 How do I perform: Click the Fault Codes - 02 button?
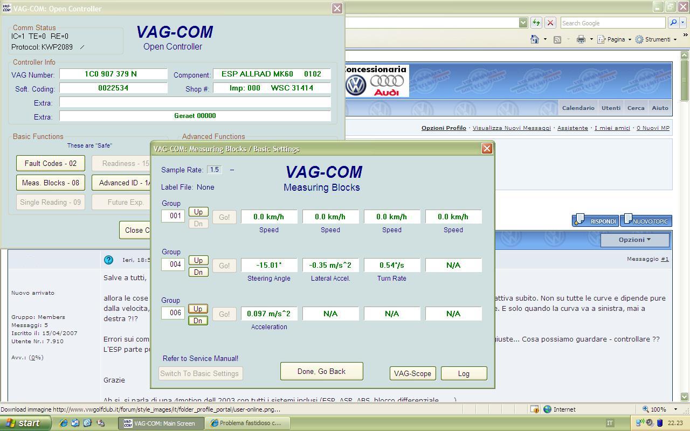tap(51, 163)
